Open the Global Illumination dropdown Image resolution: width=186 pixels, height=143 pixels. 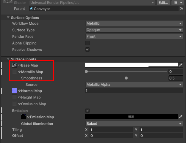pyautogui.click(x=134, y=124)
